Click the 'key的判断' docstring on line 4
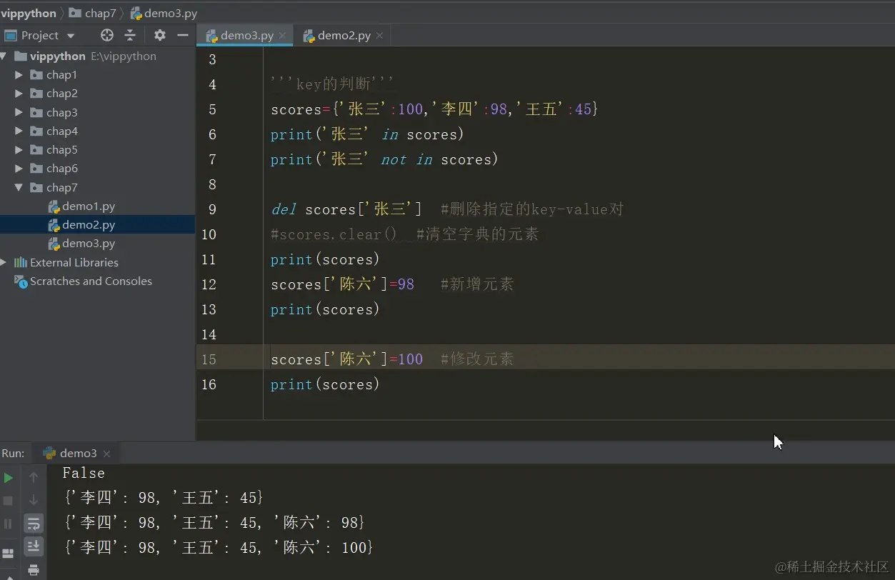 [332, 84]
